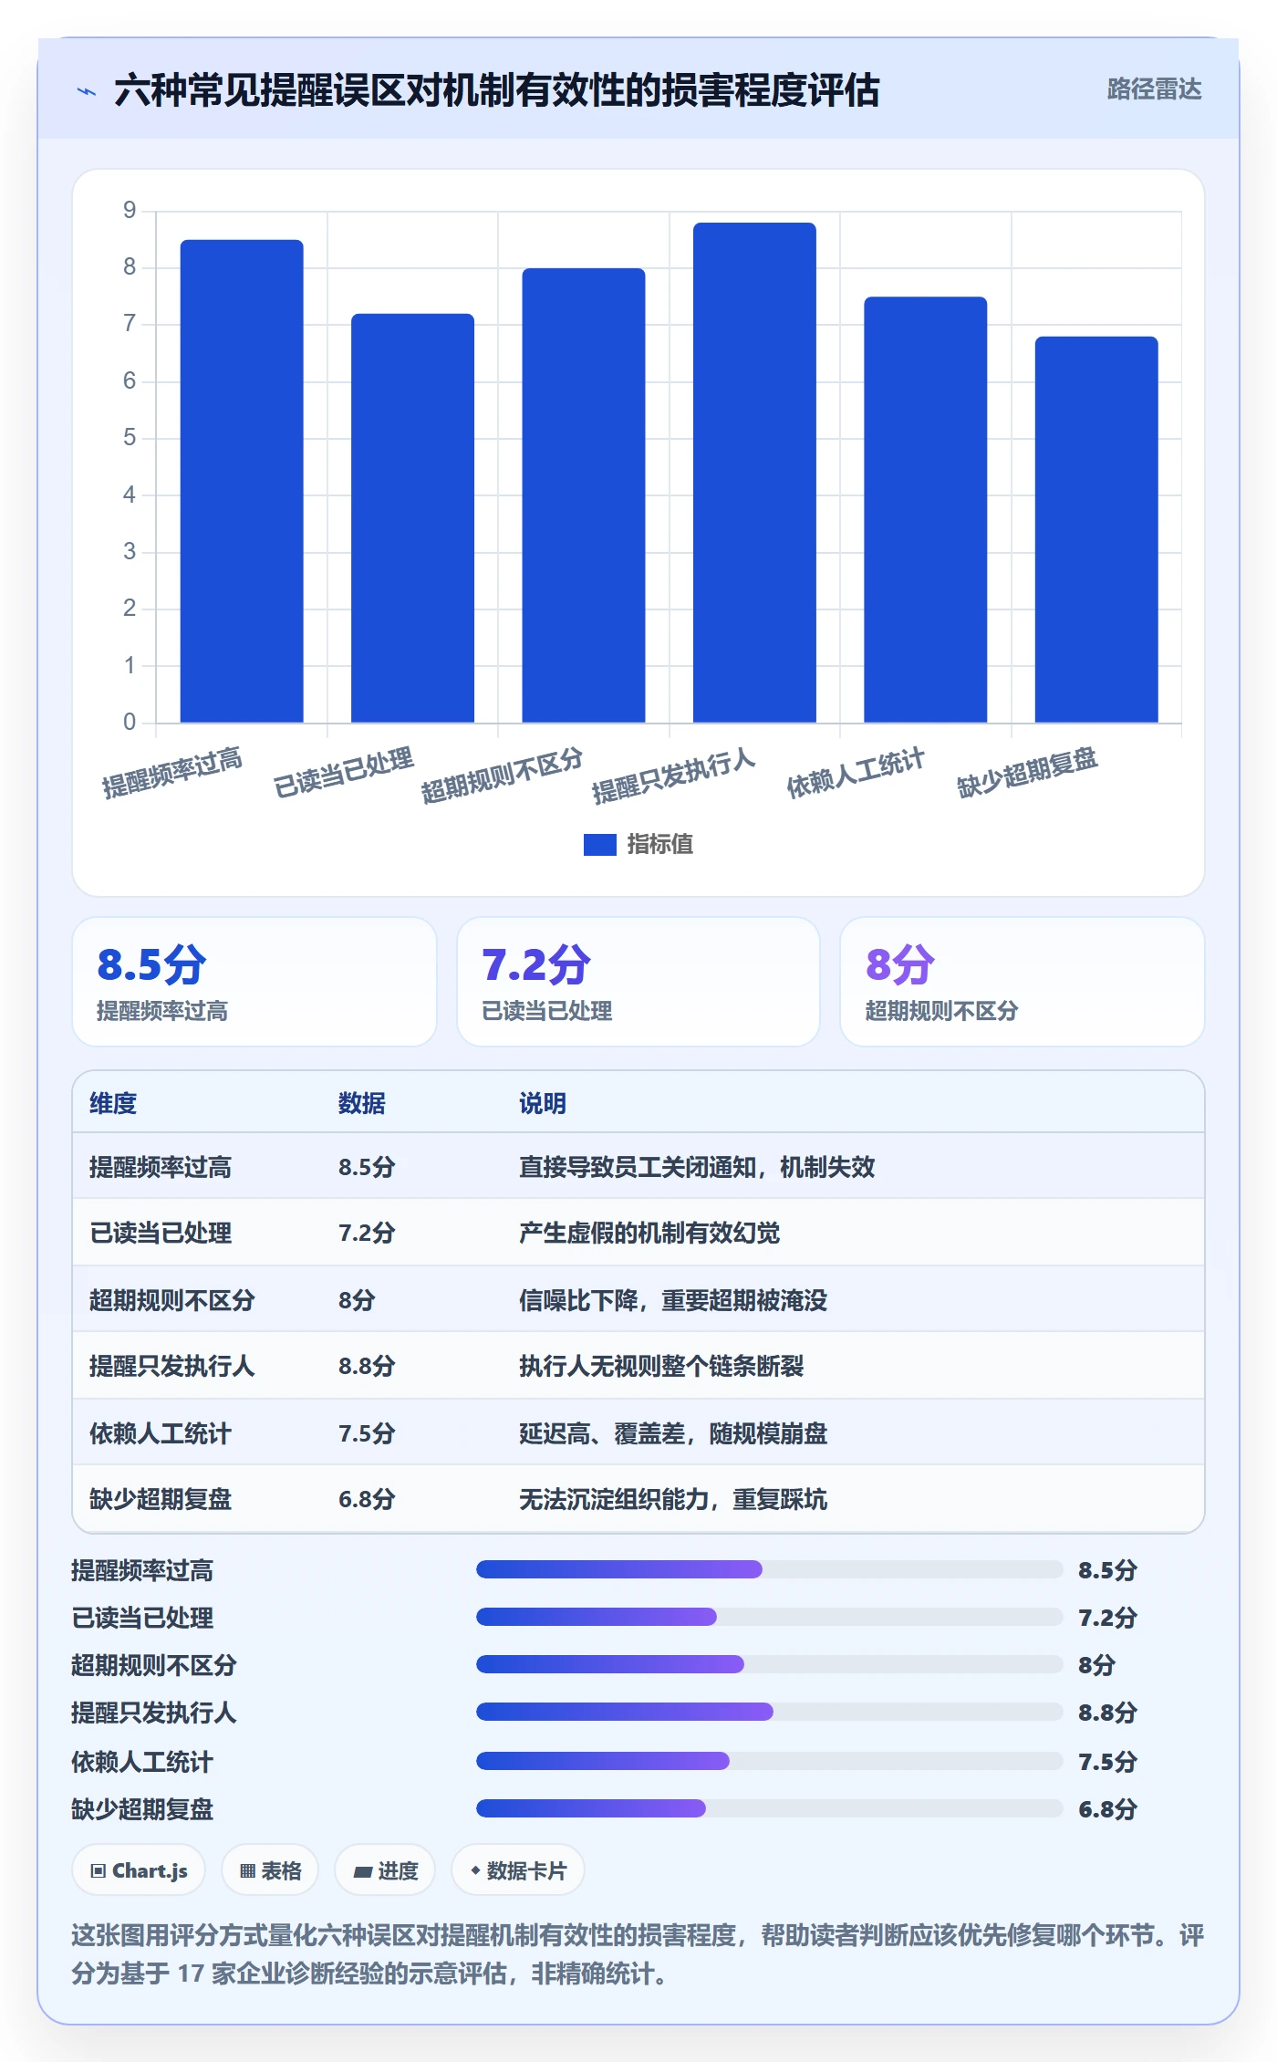1277x2062 pixels.
Task: Click the 维度 column header
Action: 113,1103
